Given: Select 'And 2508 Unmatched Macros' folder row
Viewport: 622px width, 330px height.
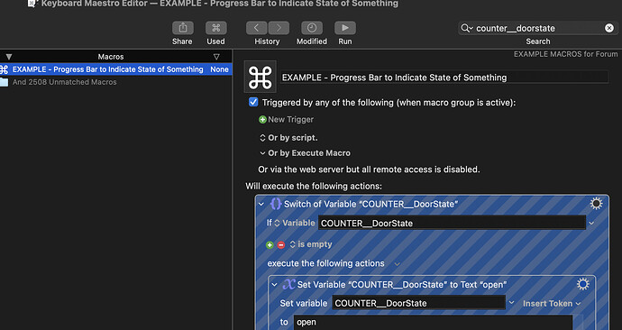Looking at the screenshot, I should coord(115,82).
